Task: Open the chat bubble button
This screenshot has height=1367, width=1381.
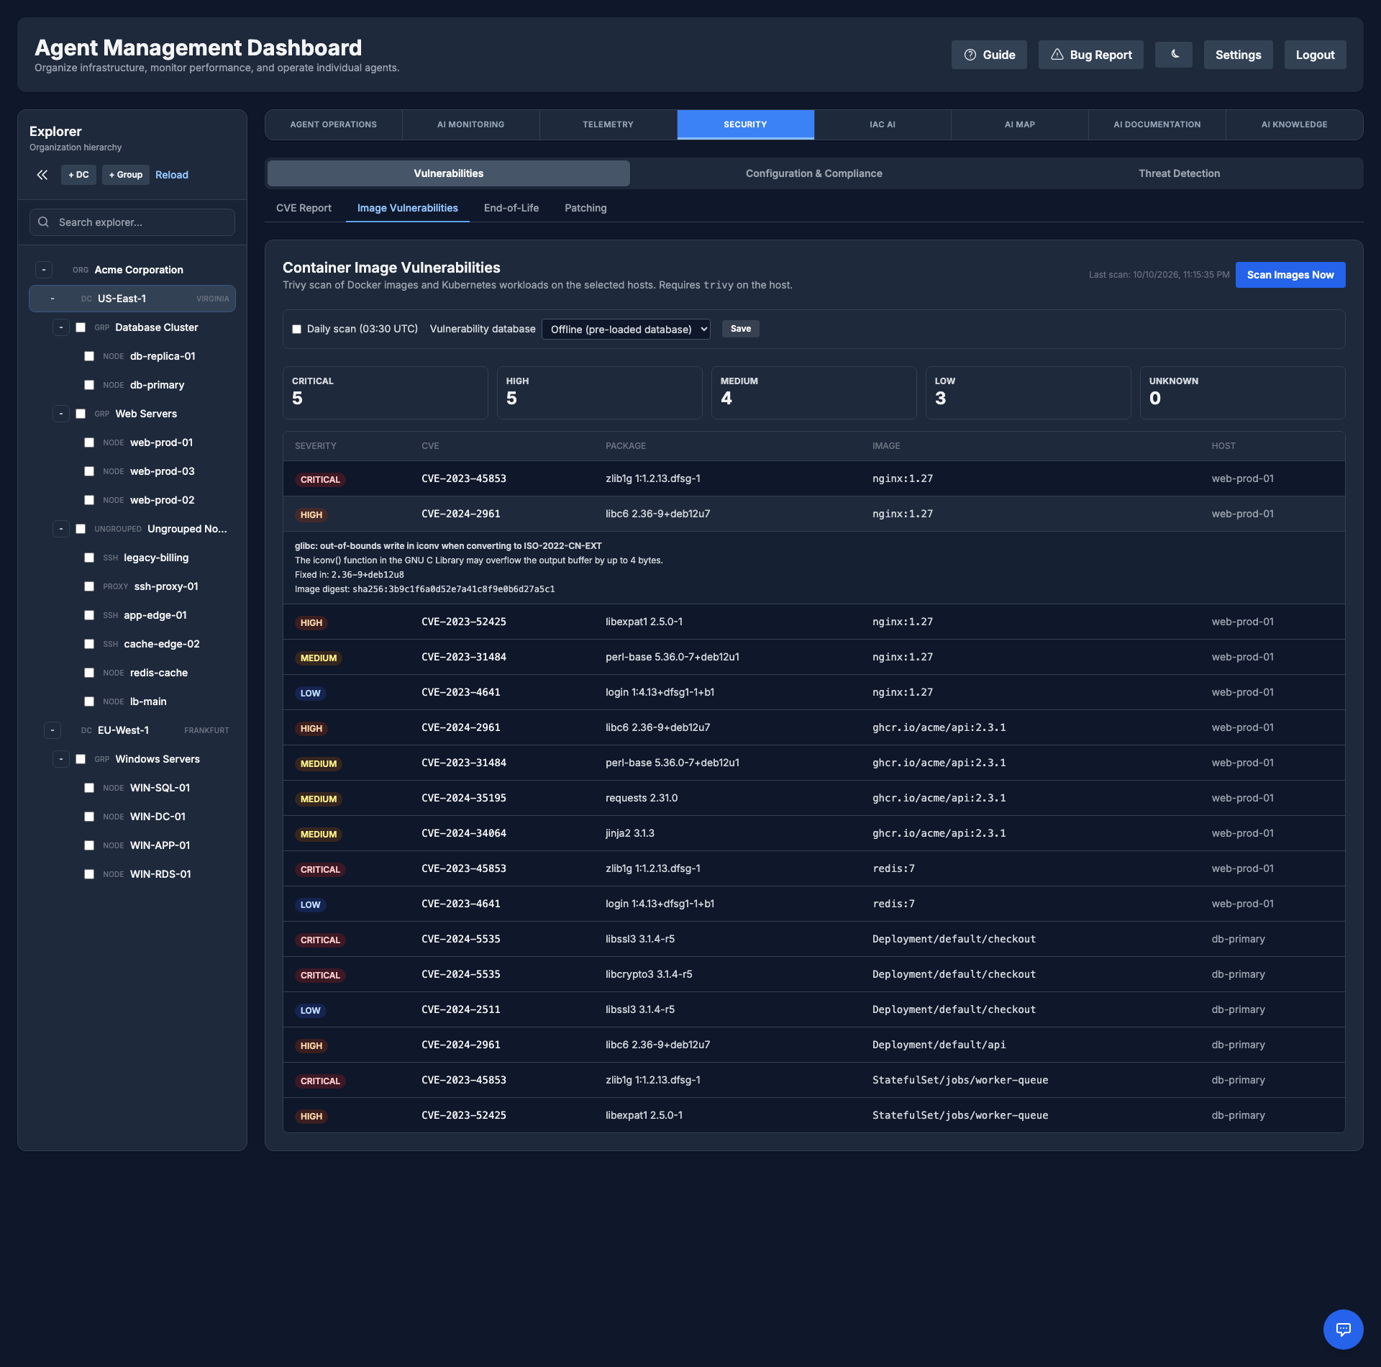Action: tap(1343, 1329)
